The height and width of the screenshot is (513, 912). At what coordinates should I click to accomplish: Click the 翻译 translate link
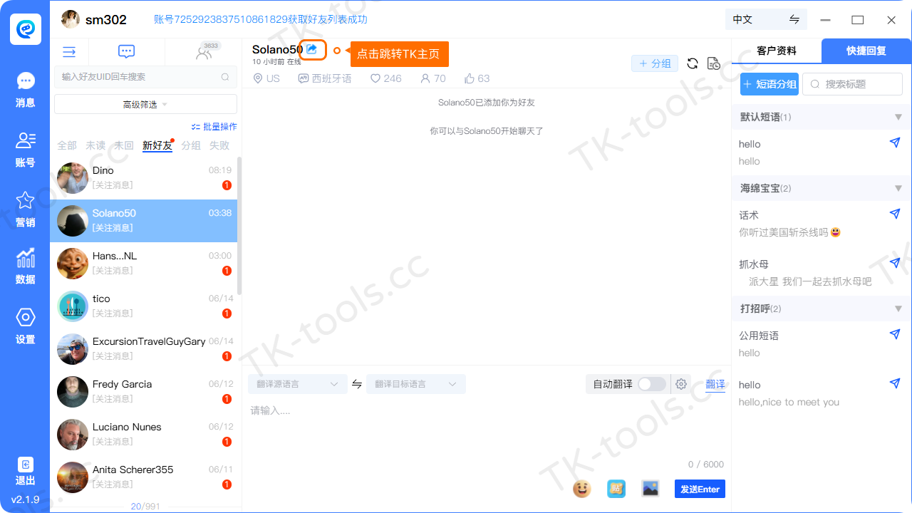point(715,385)
